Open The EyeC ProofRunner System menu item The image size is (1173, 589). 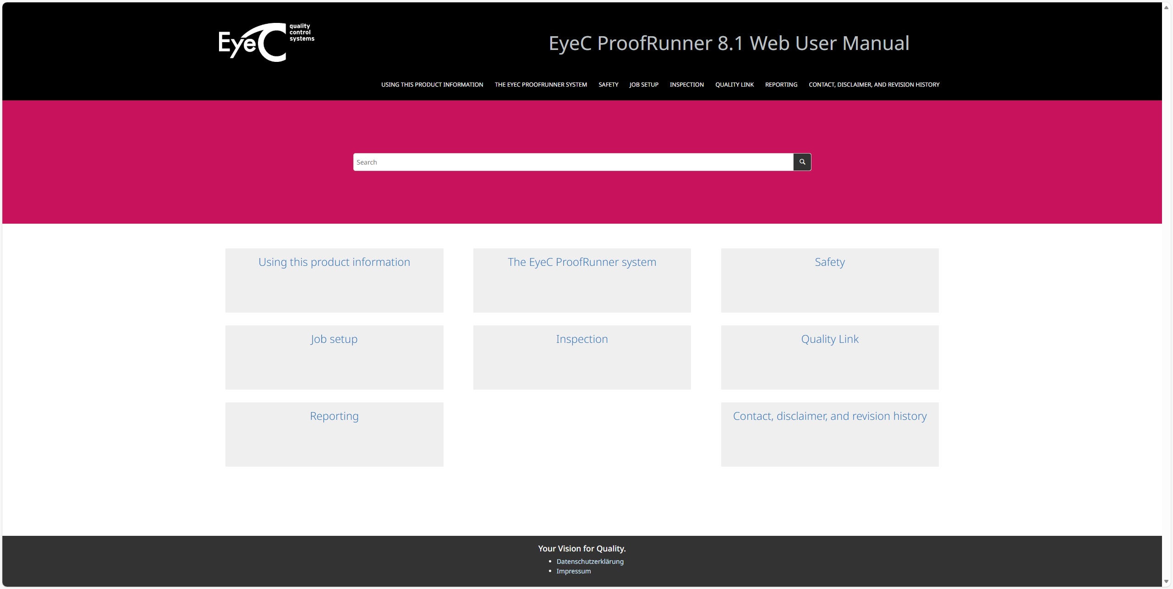click(x=541, y=85)
